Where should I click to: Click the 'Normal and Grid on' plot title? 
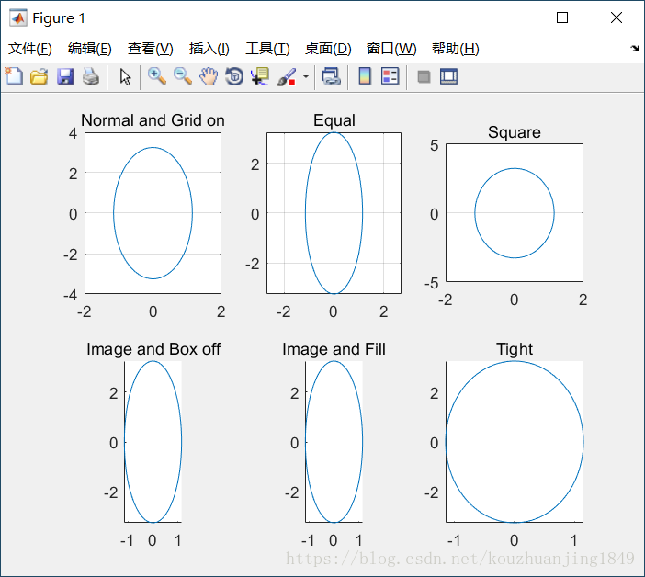[153, 120]
